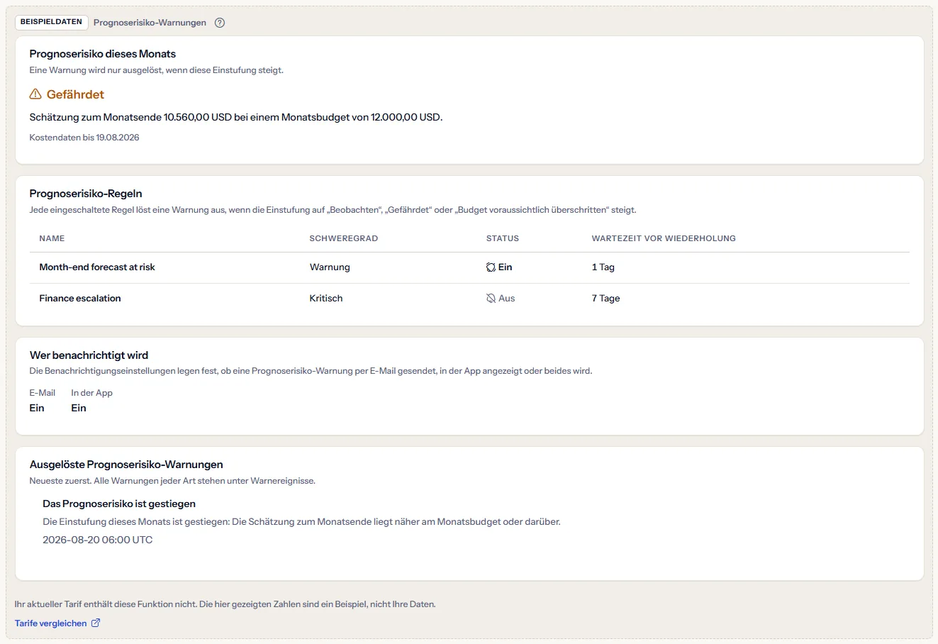The width and height of the screenshot is (938, 644).
Task: Open the Das Prognoserisiko ist gestiegen event
Action: click(x=119, y=504)
